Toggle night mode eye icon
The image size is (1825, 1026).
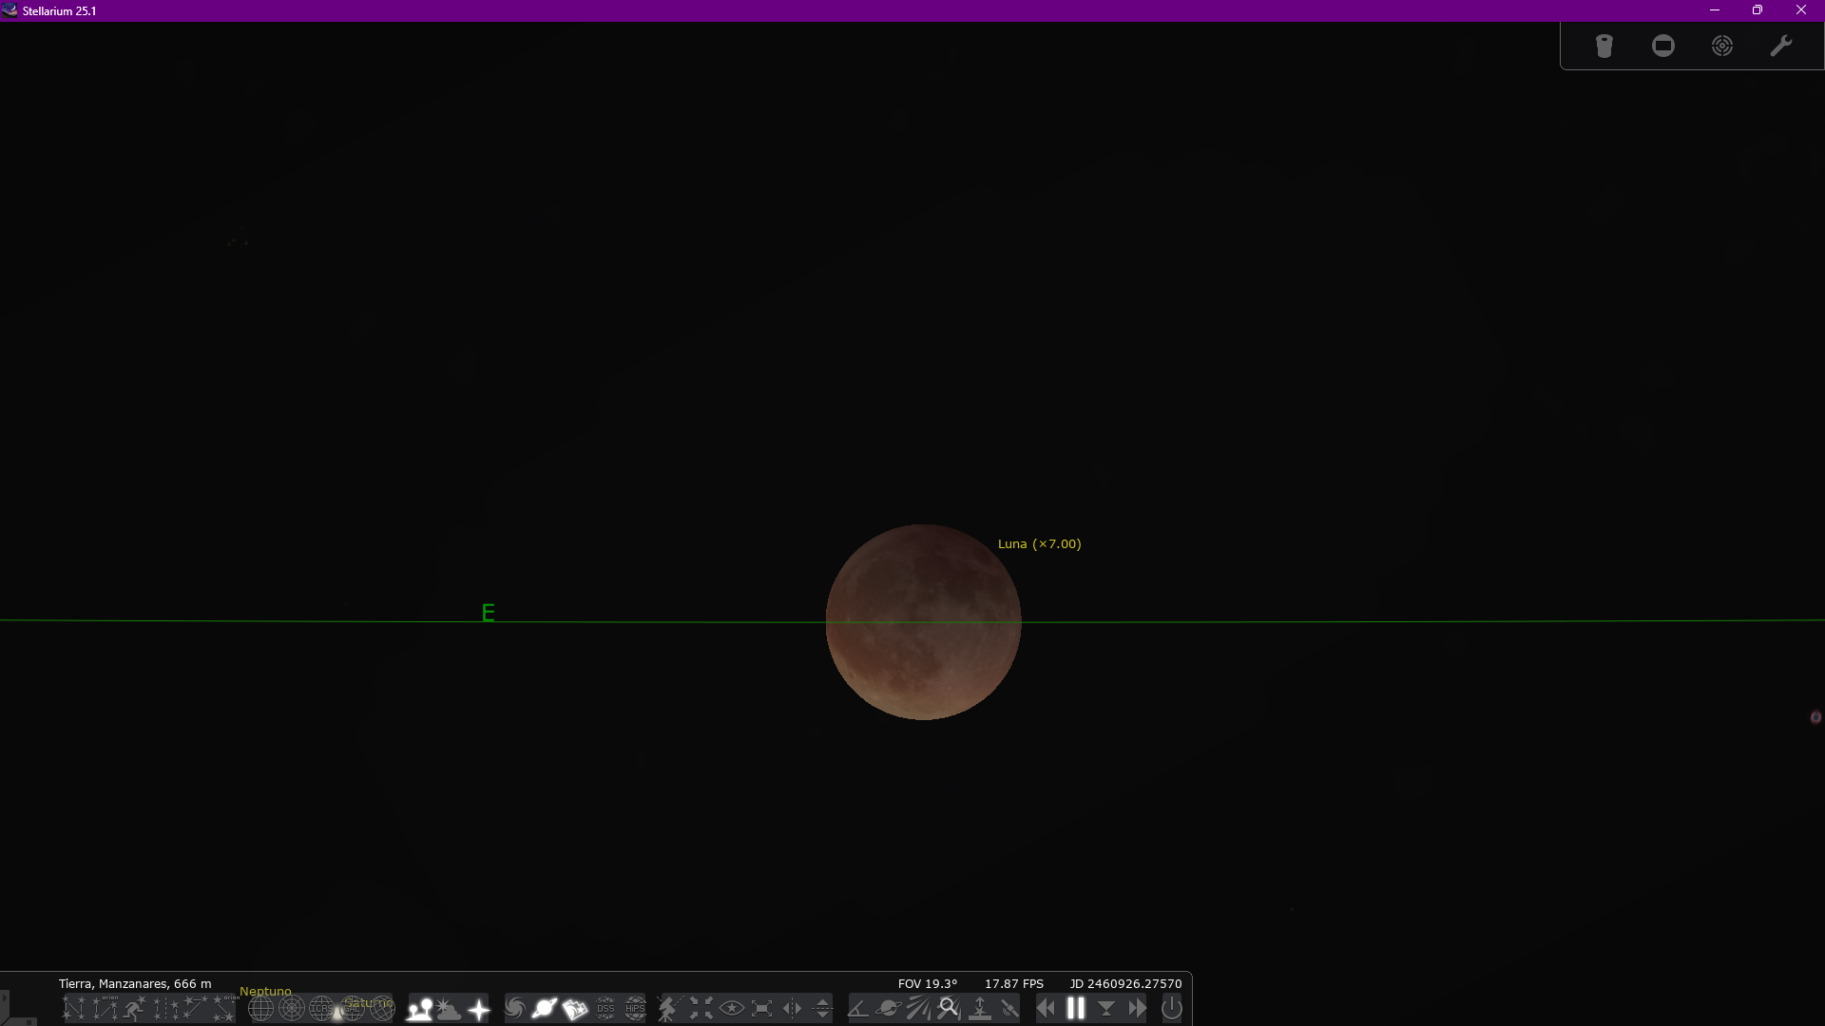[731, 1009]
